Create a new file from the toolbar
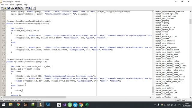The image size is (192, 108). (x=2, y=8)
